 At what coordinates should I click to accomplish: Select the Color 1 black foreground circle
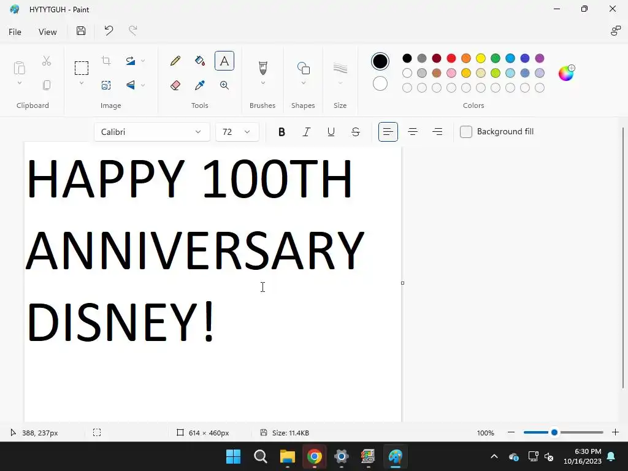coord(380,61)
